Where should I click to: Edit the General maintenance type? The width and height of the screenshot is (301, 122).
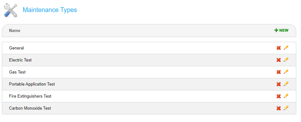[x=286, y=48]
